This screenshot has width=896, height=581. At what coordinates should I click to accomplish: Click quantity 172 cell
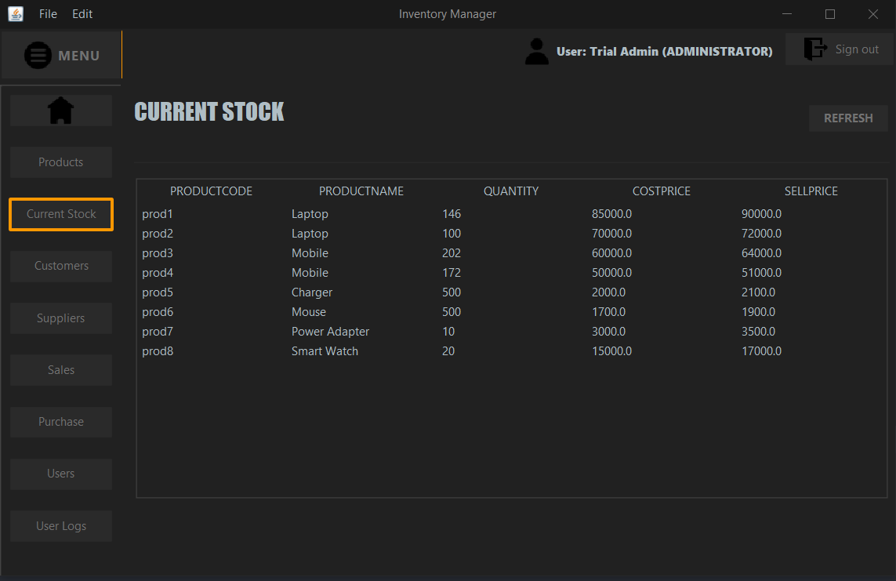511,273
